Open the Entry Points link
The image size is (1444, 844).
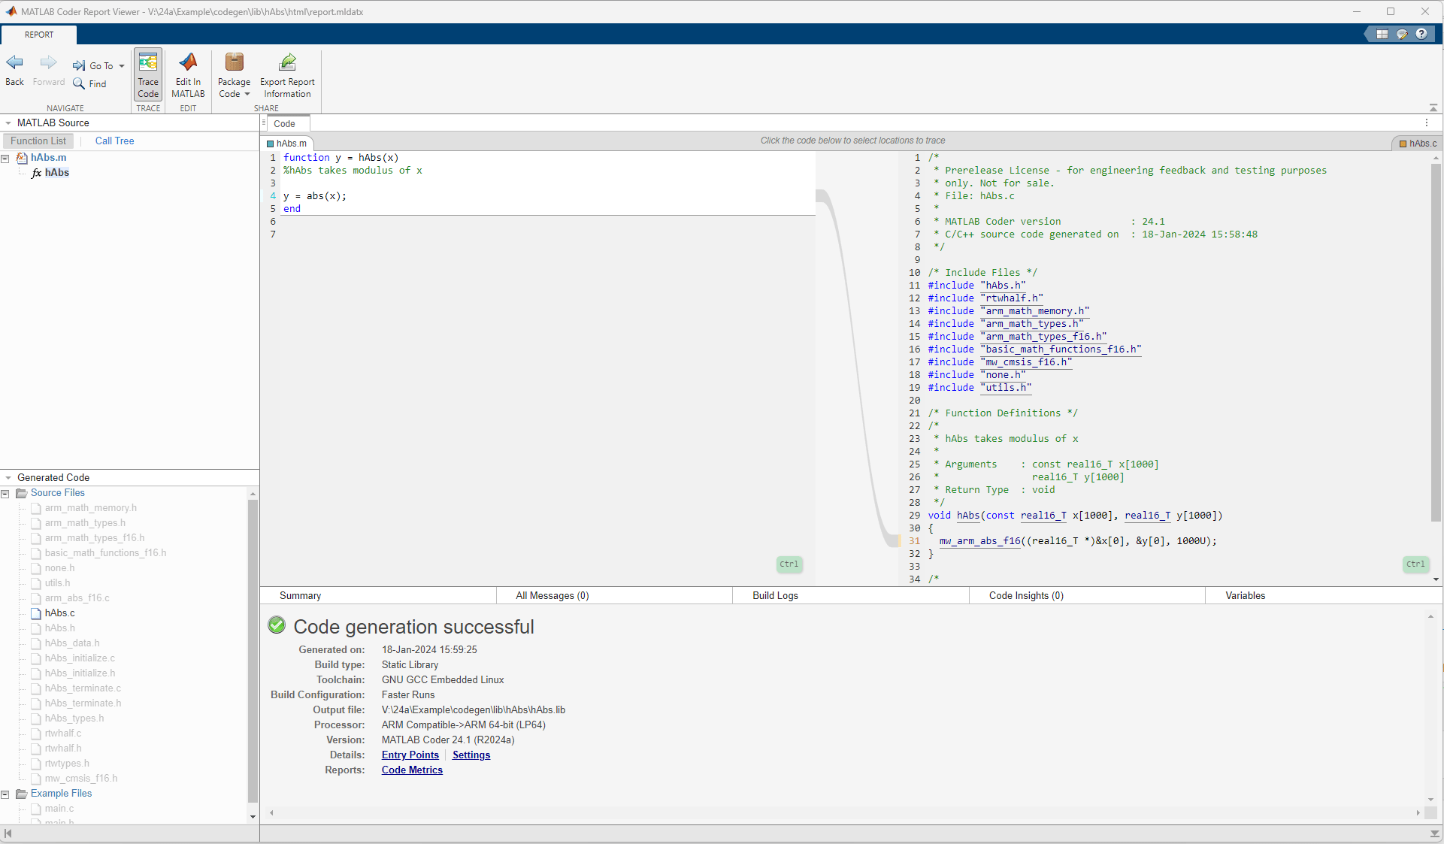click(410, 755)
